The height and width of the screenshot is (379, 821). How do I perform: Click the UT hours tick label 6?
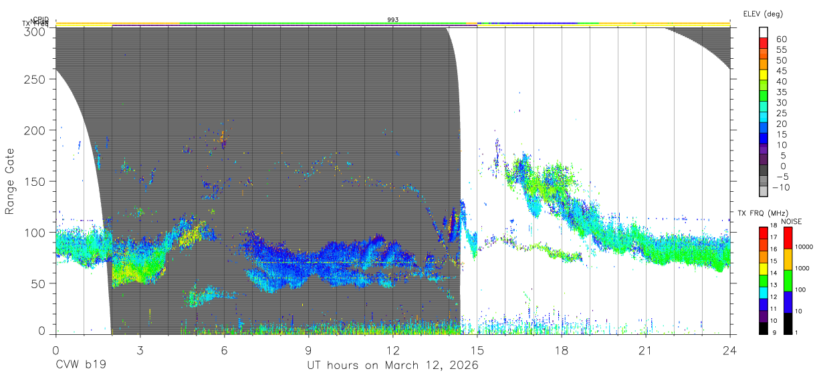(x=224, y=350)
